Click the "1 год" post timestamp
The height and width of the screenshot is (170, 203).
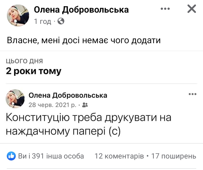point(43,21)
